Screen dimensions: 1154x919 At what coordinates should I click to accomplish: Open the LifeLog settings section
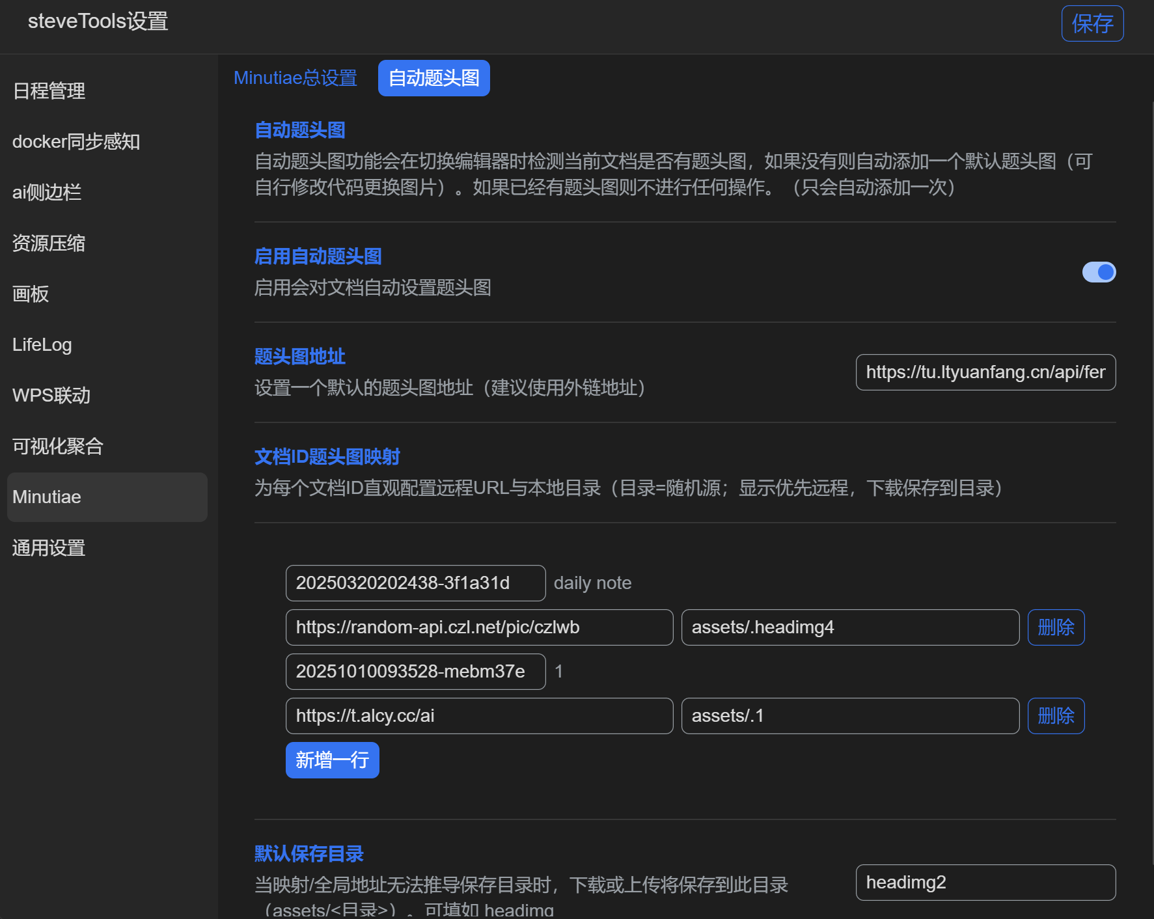point(42,345)
